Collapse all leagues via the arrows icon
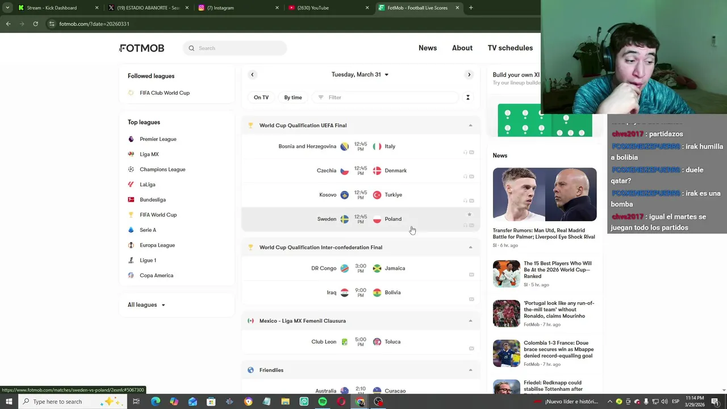Viewport: 727px width, 409px height. (x=468, y=97)
